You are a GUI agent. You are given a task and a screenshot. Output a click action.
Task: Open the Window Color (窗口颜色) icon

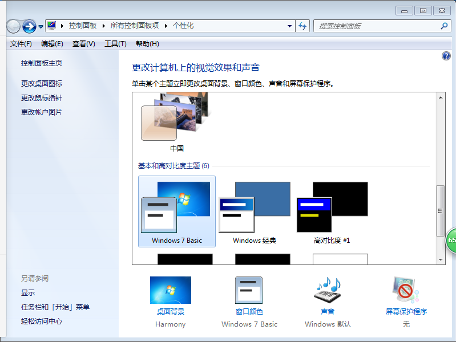click(x=249, y=291)
